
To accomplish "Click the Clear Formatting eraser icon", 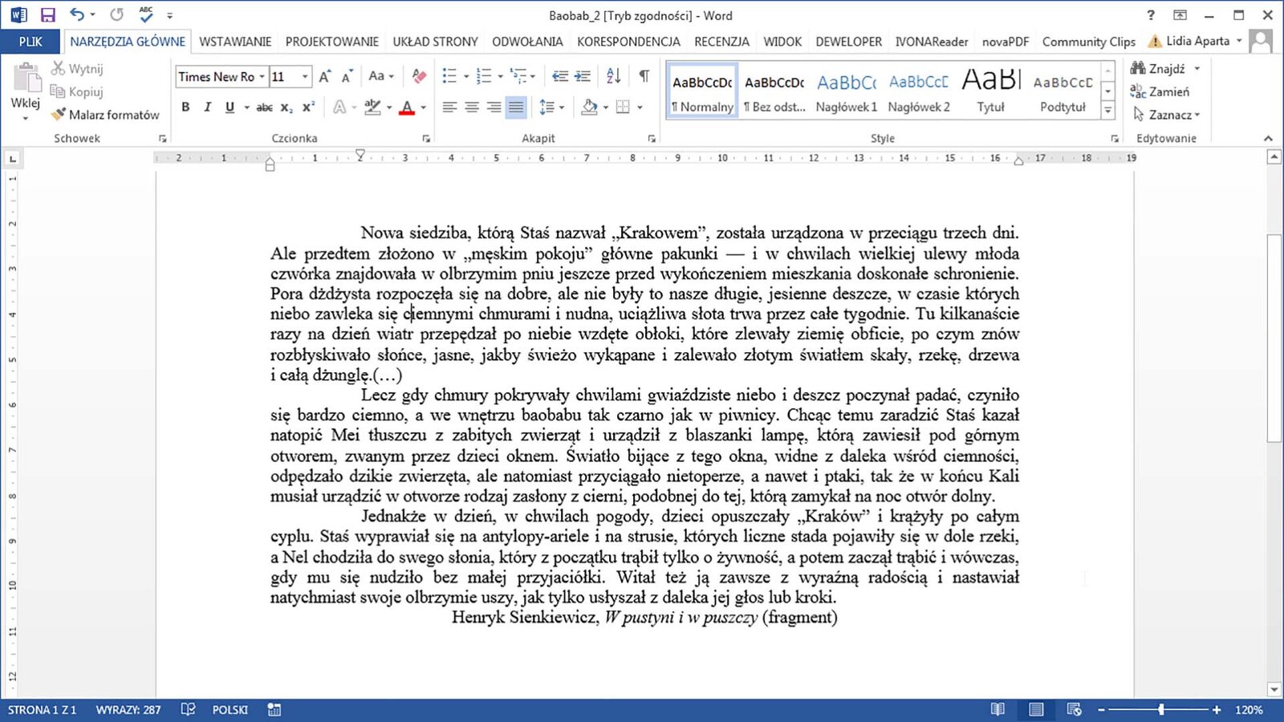I will (x=418, y=76).
